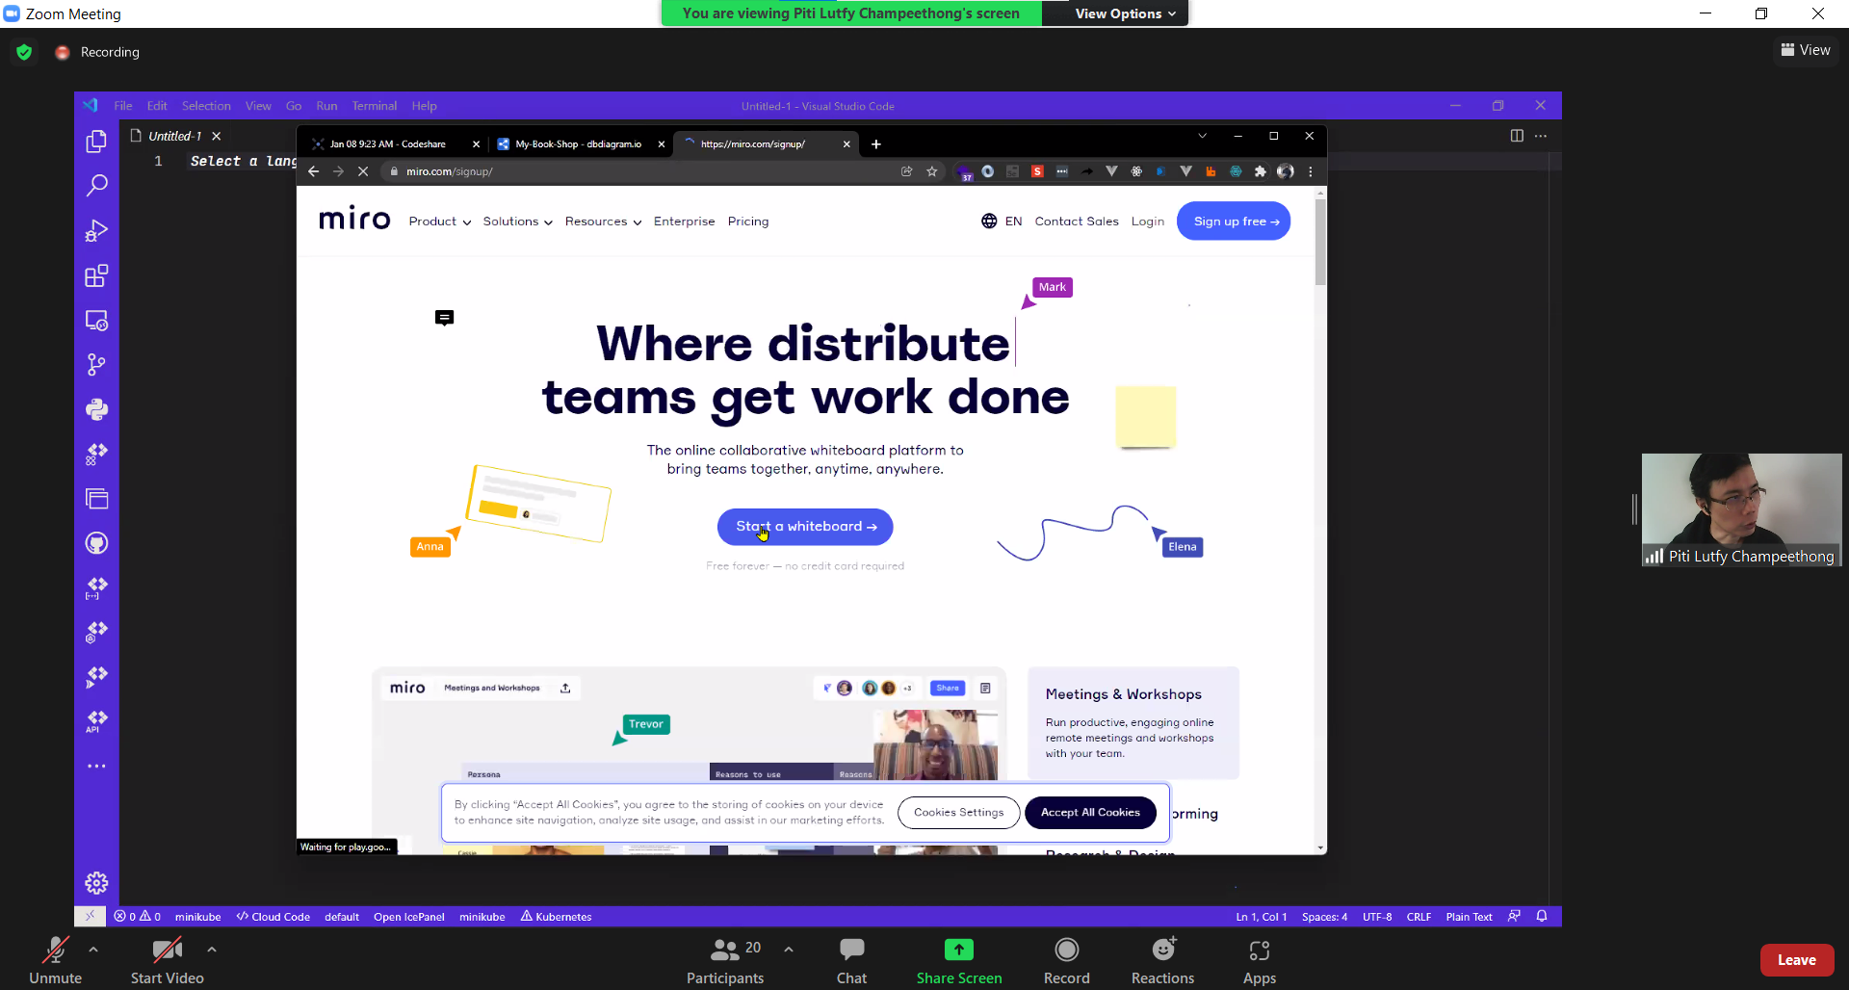Open Participants panel
The image size is (1849, 990).
[725, 961]
